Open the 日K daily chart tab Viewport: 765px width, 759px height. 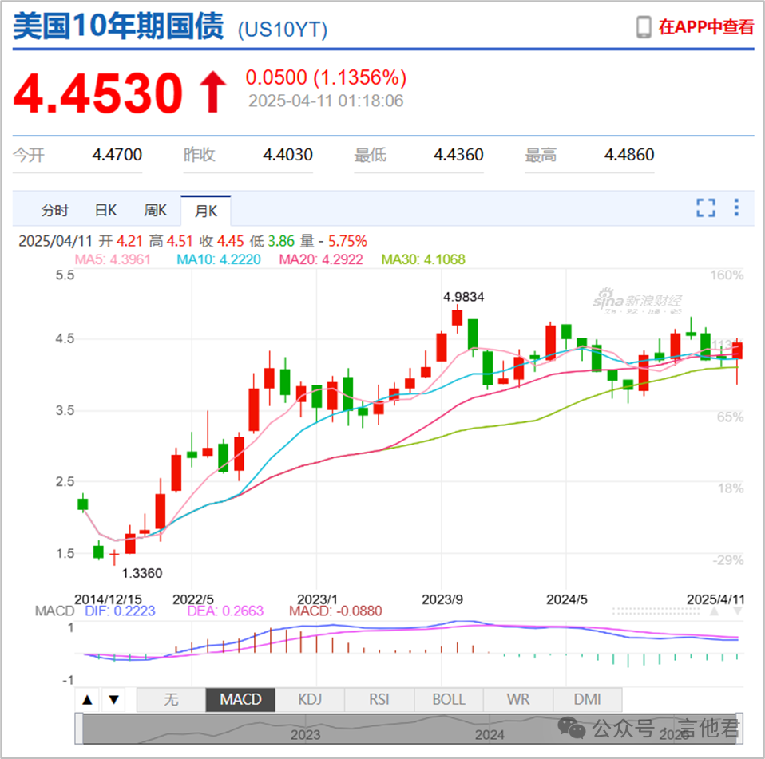click(106, 211)
